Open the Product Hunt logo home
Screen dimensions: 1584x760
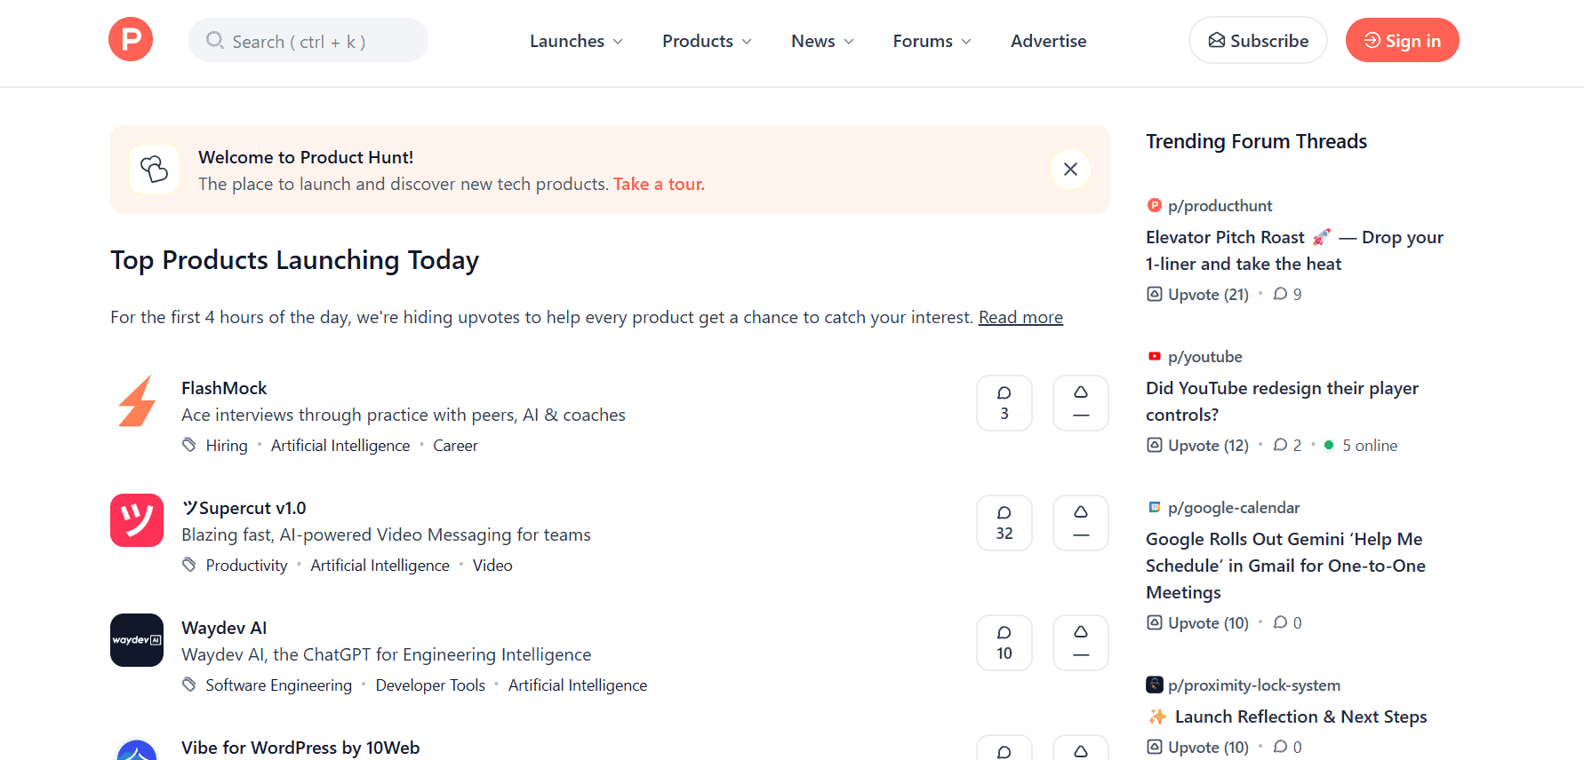click(x=131, y=40)
